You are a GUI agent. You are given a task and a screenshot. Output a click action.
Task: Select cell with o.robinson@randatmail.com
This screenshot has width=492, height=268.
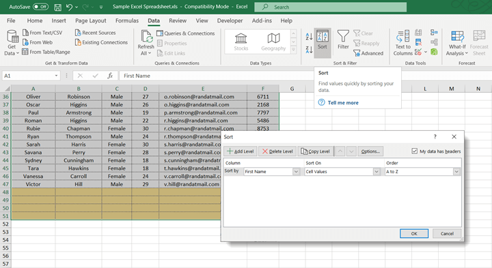[x=203, y=97]
